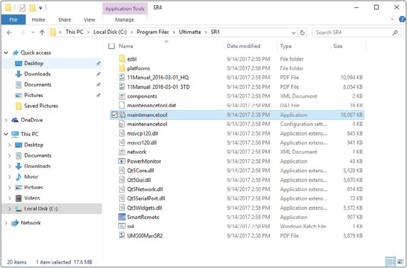Click the SmartRemote application icon

point(122,217)
